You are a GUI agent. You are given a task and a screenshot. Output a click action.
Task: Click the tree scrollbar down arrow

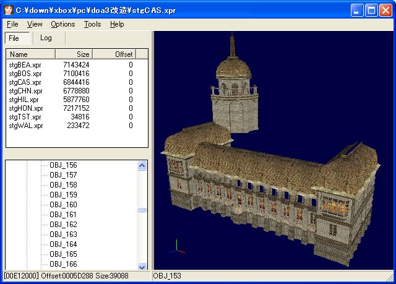[x=142, y=267]
